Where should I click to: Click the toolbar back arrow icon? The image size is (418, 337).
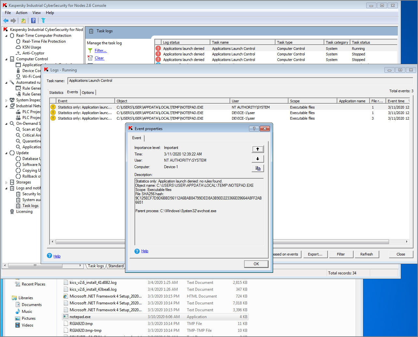tap(6, 21)
